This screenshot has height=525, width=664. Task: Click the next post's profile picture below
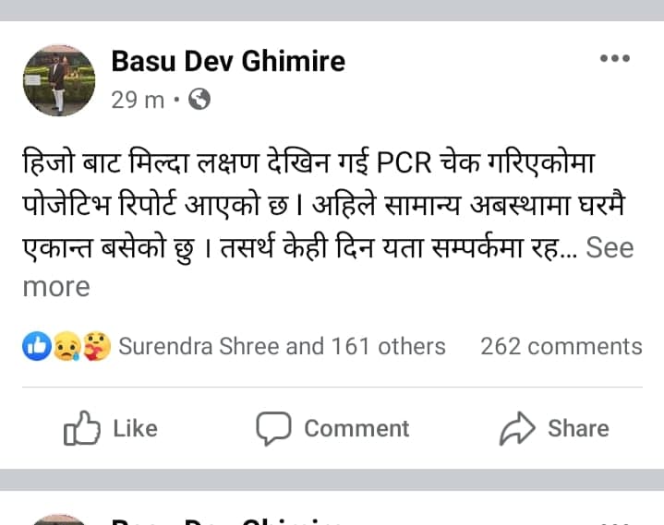(x=59, y=520)
